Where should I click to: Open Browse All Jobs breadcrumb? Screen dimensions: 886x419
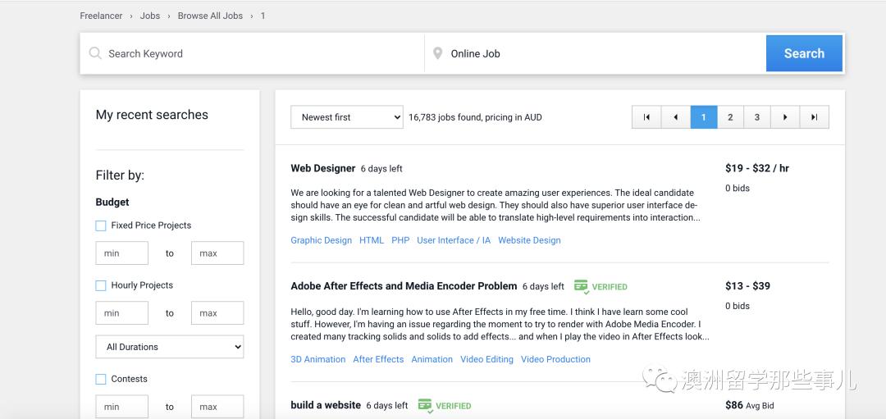tap(210, 16)
